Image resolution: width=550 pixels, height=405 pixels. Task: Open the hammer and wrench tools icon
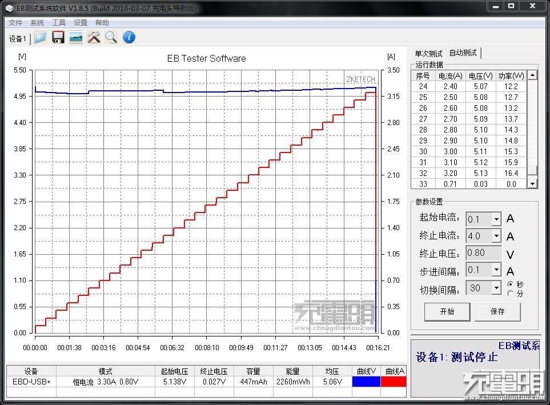coord(94,38)
